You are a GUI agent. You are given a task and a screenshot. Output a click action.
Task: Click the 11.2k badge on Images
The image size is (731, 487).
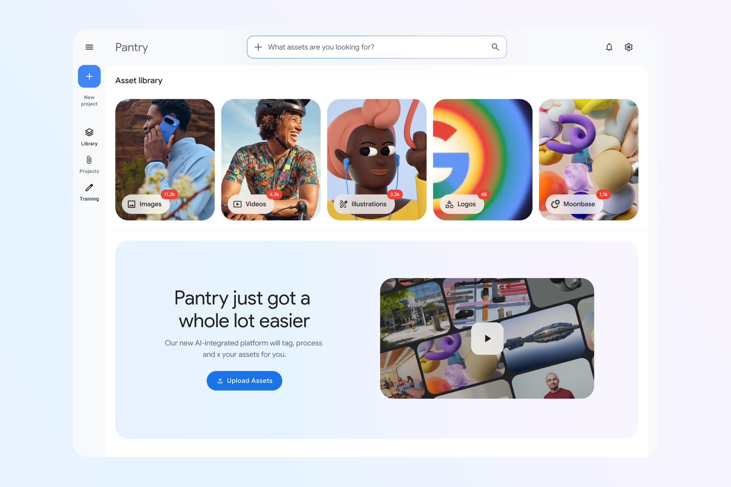click(169, 194)
